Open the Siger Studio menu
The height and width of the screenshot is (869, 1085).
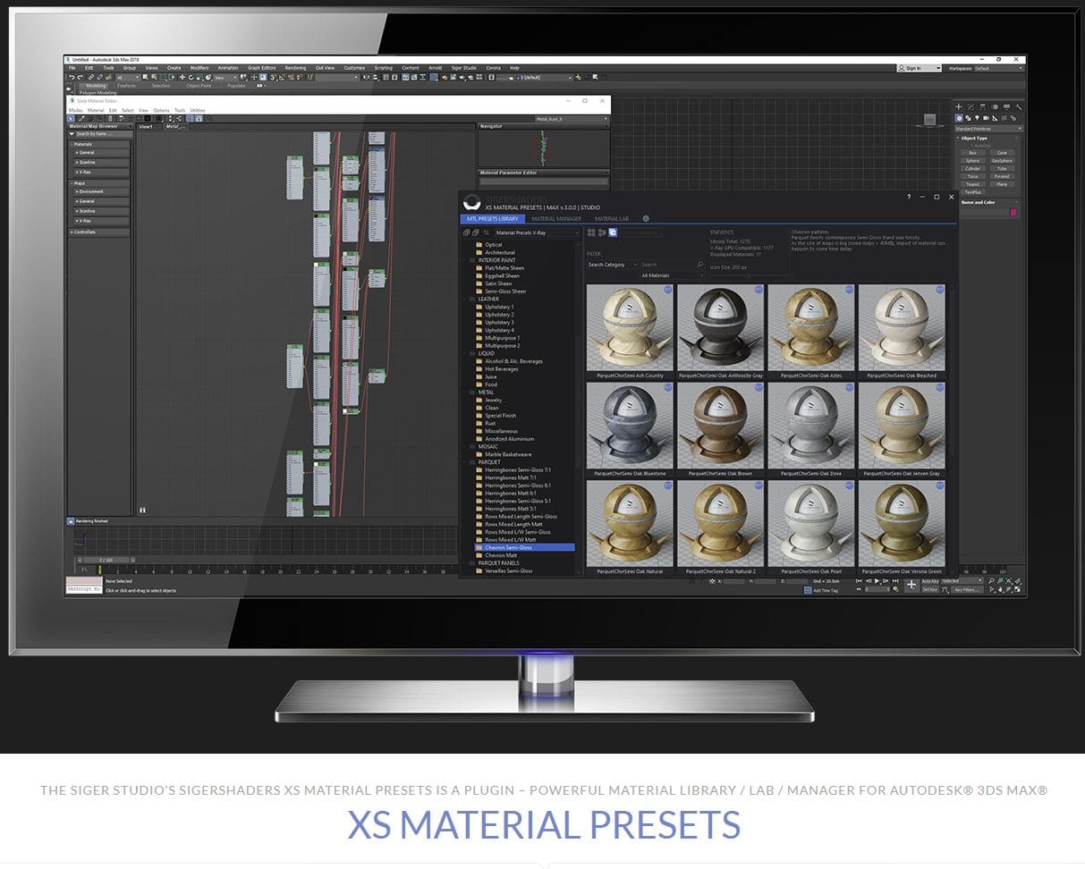point(464,68)
